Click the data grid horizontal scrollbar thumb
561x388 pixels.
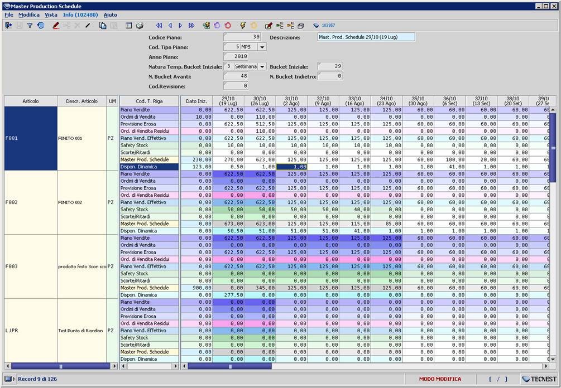pyautogui.click(x=229, y=366)
